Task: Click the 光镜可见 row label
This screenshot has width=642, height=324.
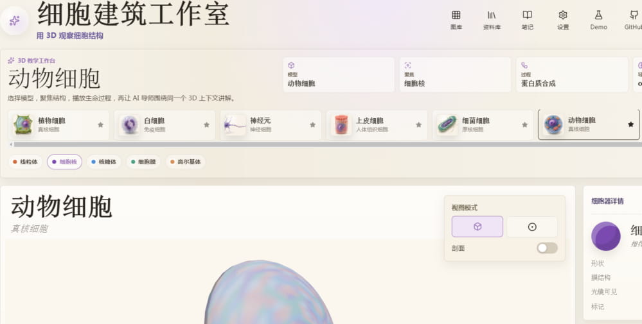Action: [x=604, y=292]
